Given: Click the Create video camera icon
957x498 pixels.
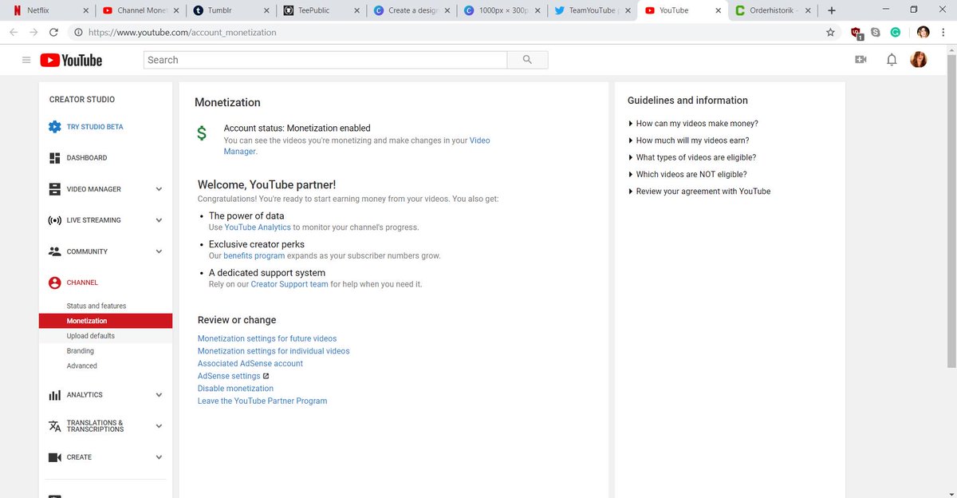Looking at the screenshot, I should [54, 457].
